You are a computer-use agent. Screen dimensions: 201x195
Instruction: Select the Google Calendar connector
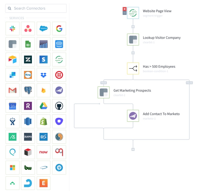[12, 106]
